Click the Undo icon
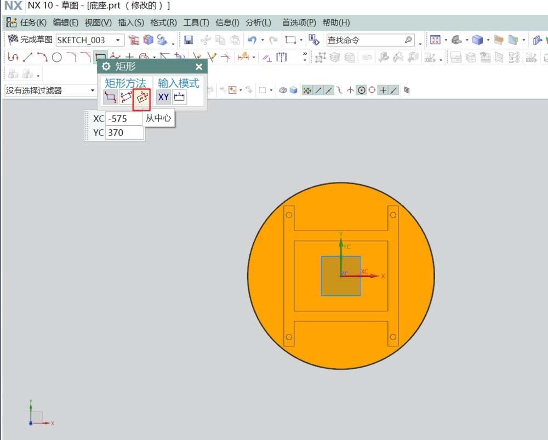The width and height of the screenshot is (548, 440). (x=252, y=39)
